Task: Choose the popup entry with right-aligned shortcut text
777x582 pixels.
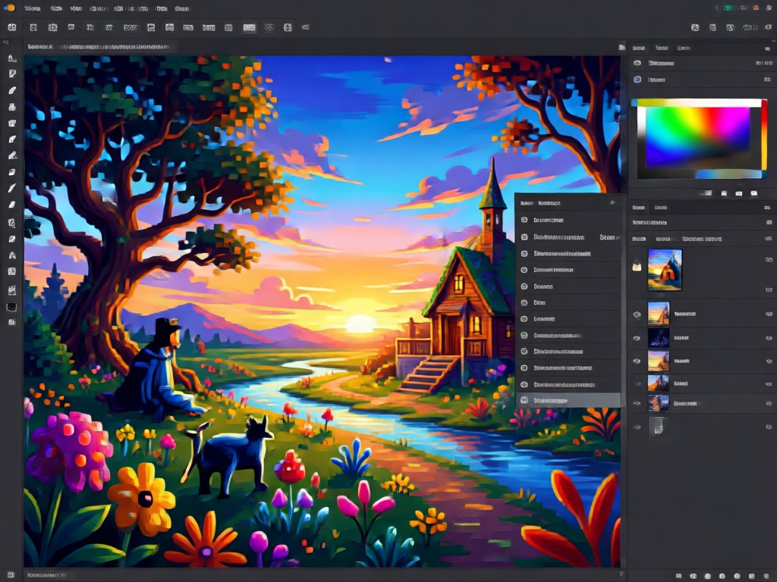Action: coord(568,237)
